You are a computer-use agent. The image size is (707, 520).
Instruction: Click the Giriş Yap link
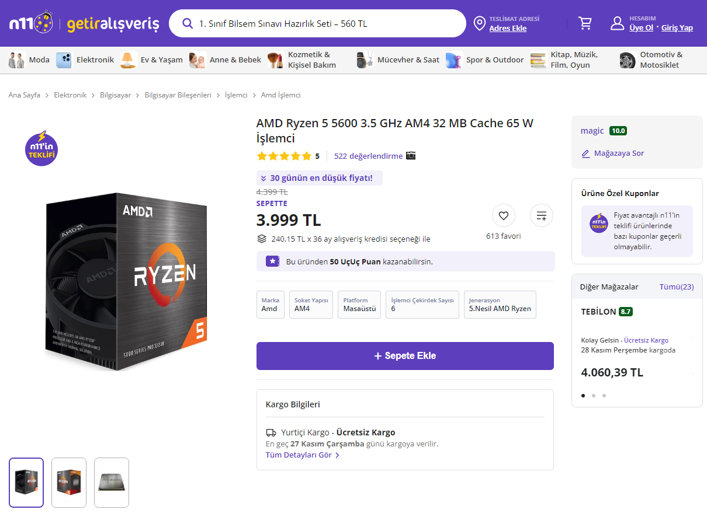(677, 27)
